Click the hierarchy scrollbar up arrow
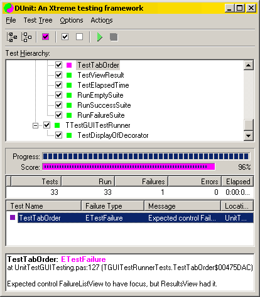 click(x=249, y=65)
